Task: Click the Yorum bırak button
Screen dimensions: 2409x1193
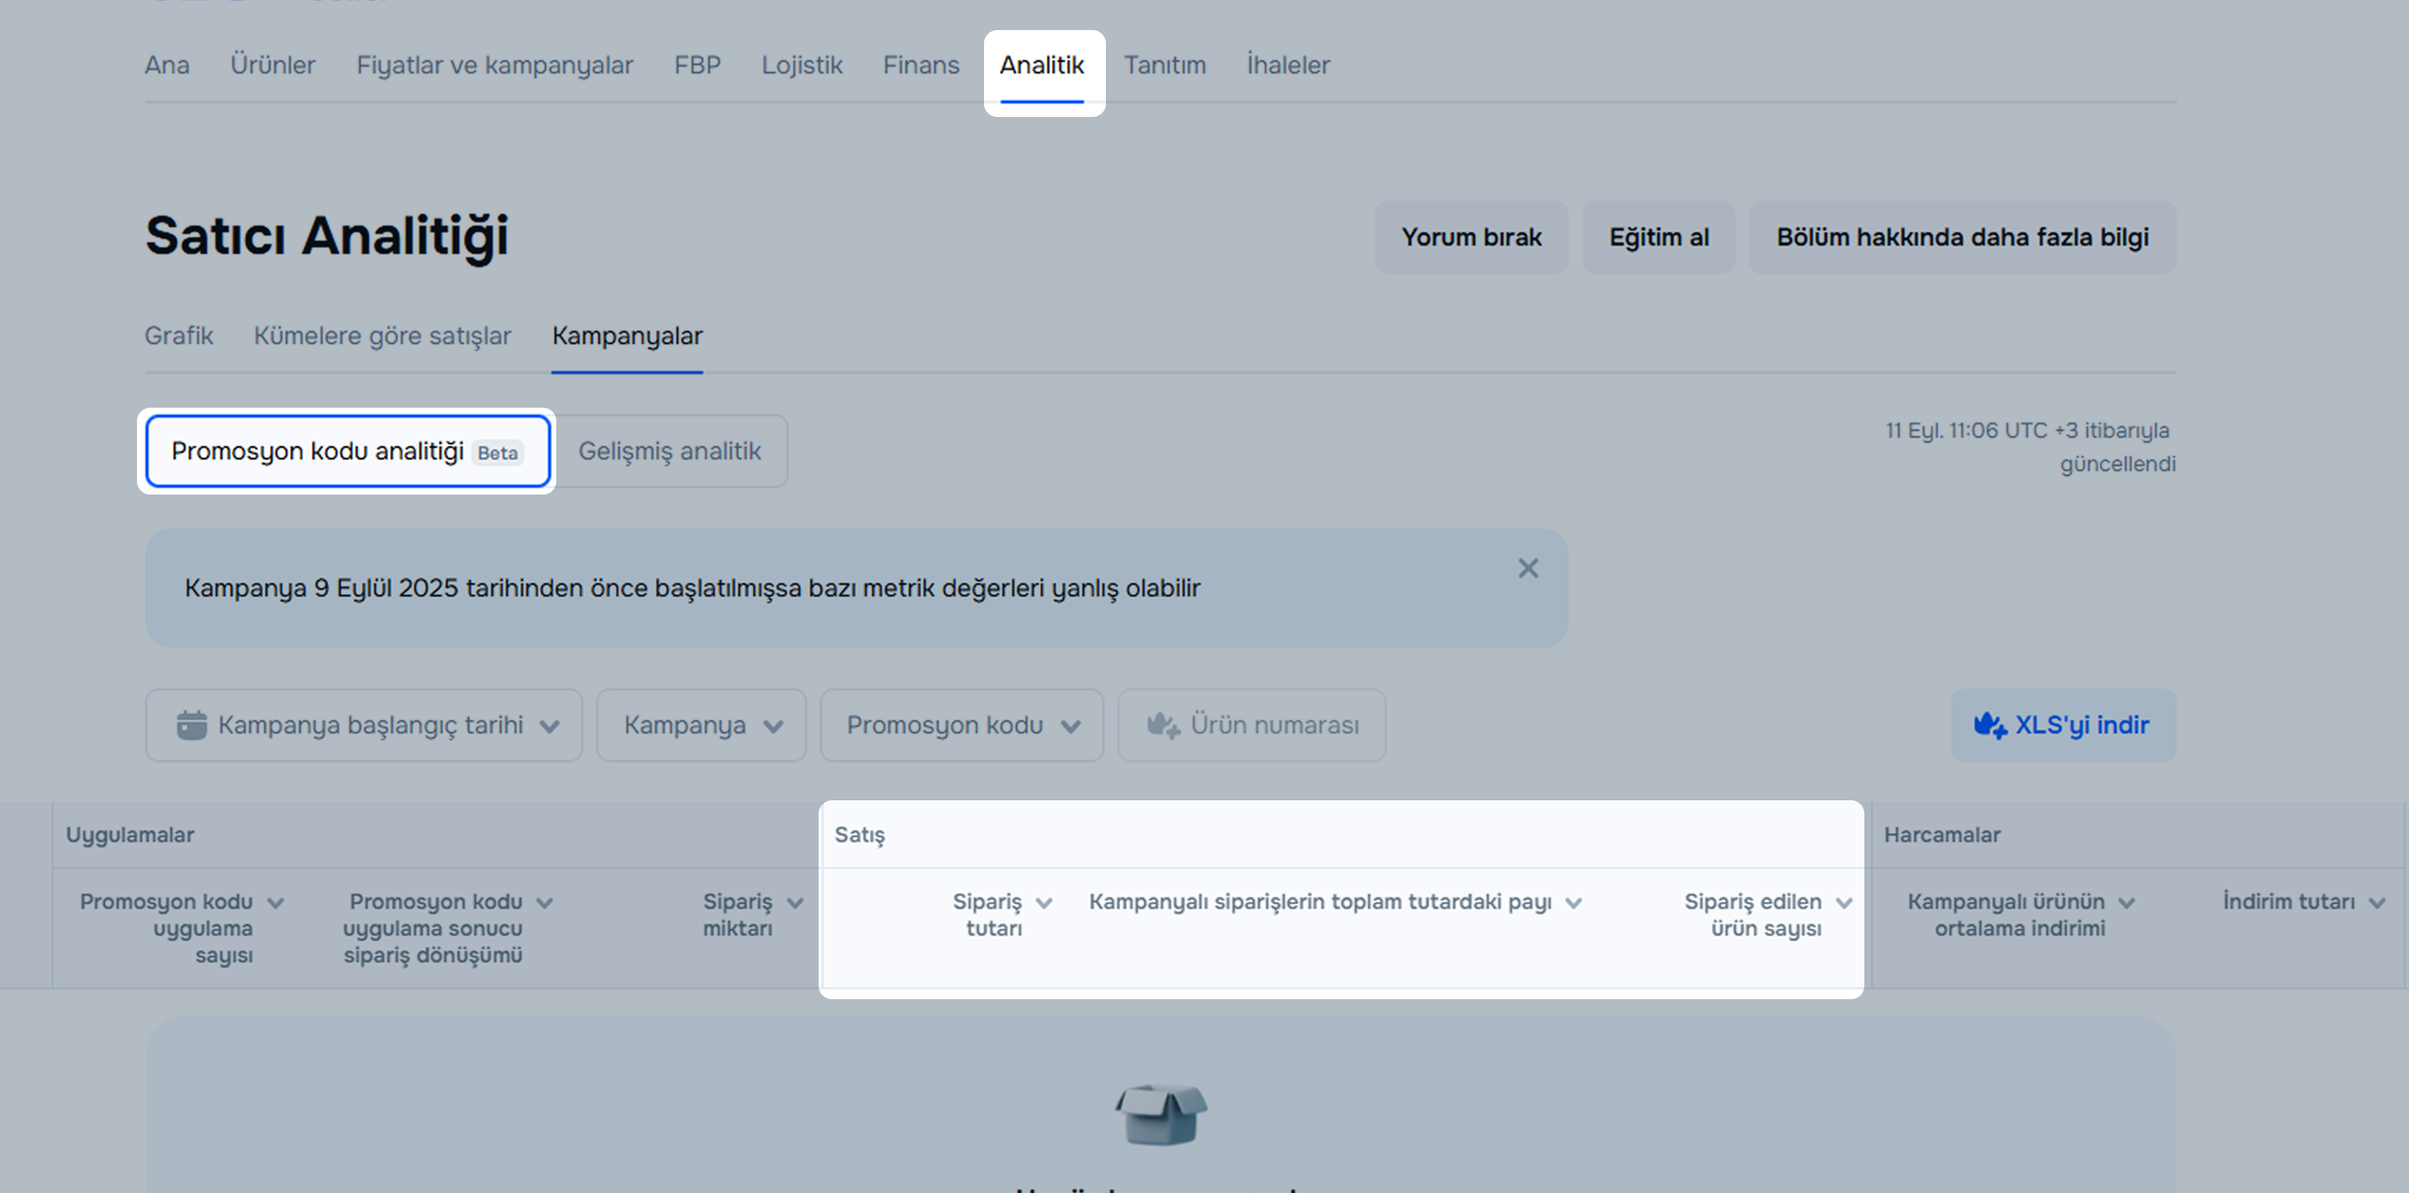Action: pos(1470,237)
